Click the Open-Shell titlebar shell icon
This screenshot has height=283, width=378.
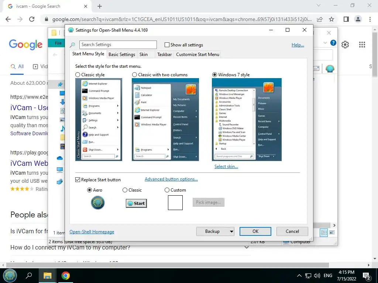pos(71,30)
